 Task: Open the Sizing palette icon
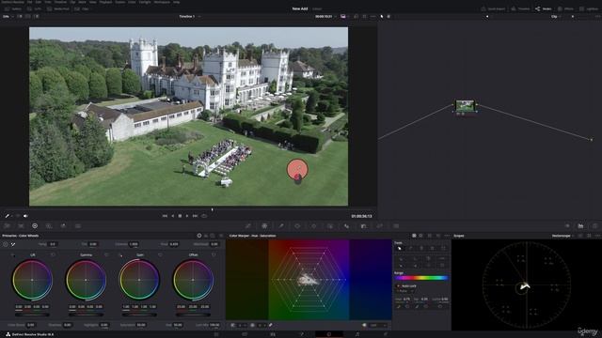pos(380,226)
